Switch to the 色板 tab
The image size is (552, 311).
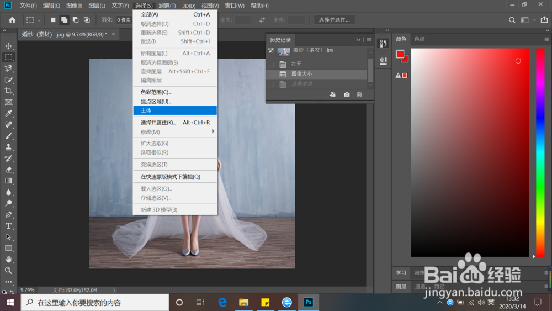pos(420,39)
